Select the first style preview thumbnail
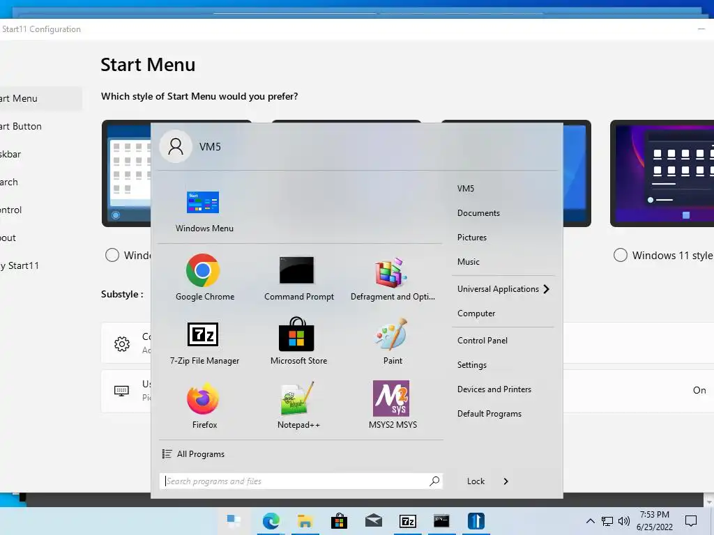Viewport: 714px width, 535px height. click(127, 173)
